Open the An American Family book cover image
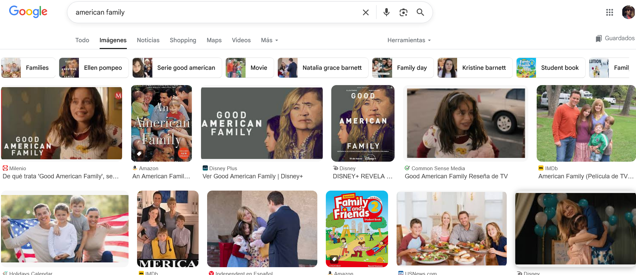 (162, 123)
